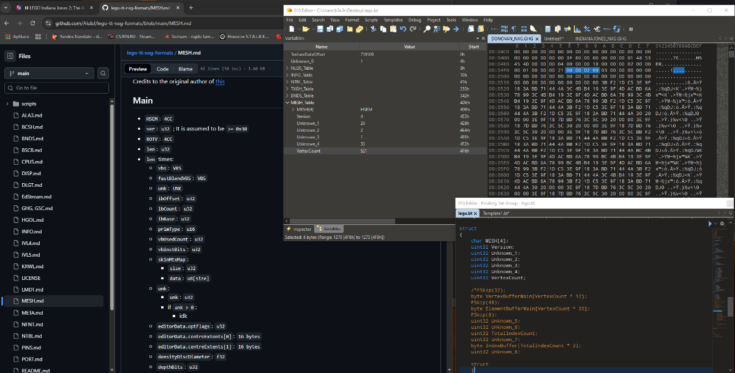The height and width of the screenshot is (373, 735).
Task: Open NTBL.md in the GitHub file tree
Action: [32, 336]
